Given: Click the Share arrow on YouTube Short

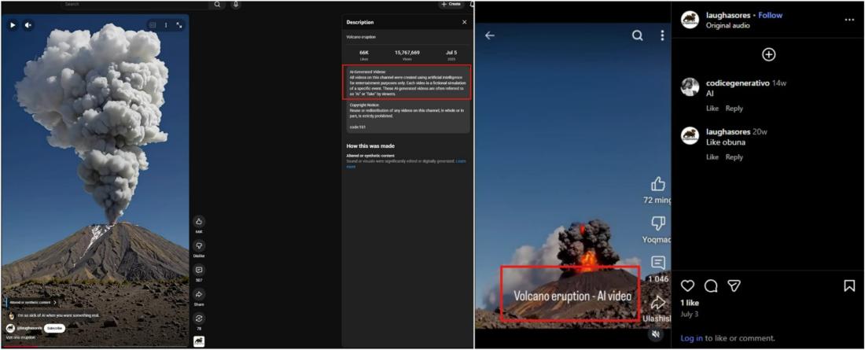Looking at the screenshot, I should tap(199, 294).
